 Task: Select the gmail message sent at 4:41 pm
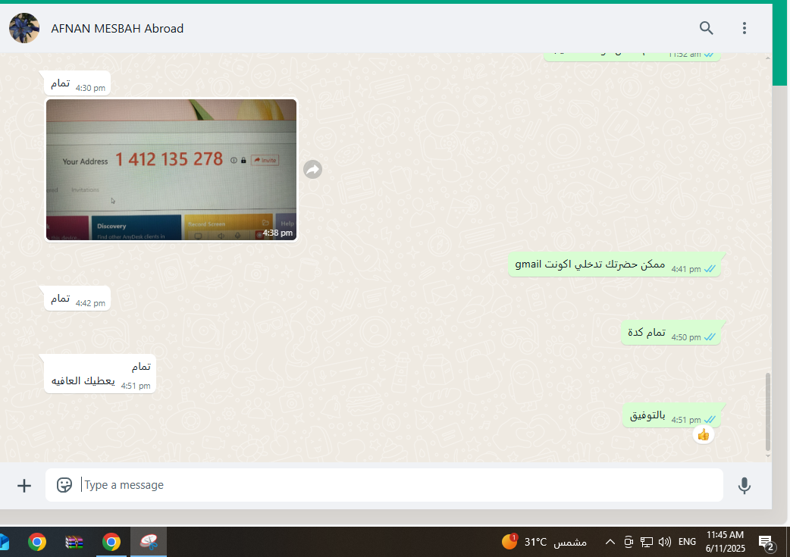click(614, 264)
